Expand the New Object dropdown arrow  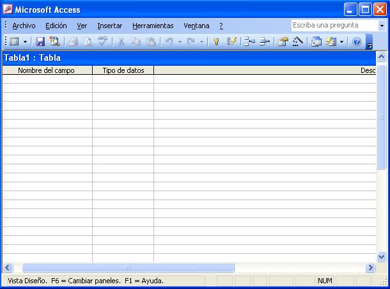342,42
